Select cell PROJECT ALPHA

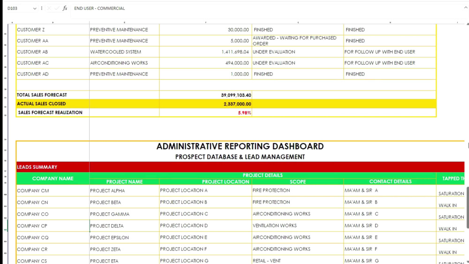click(124, 190)
